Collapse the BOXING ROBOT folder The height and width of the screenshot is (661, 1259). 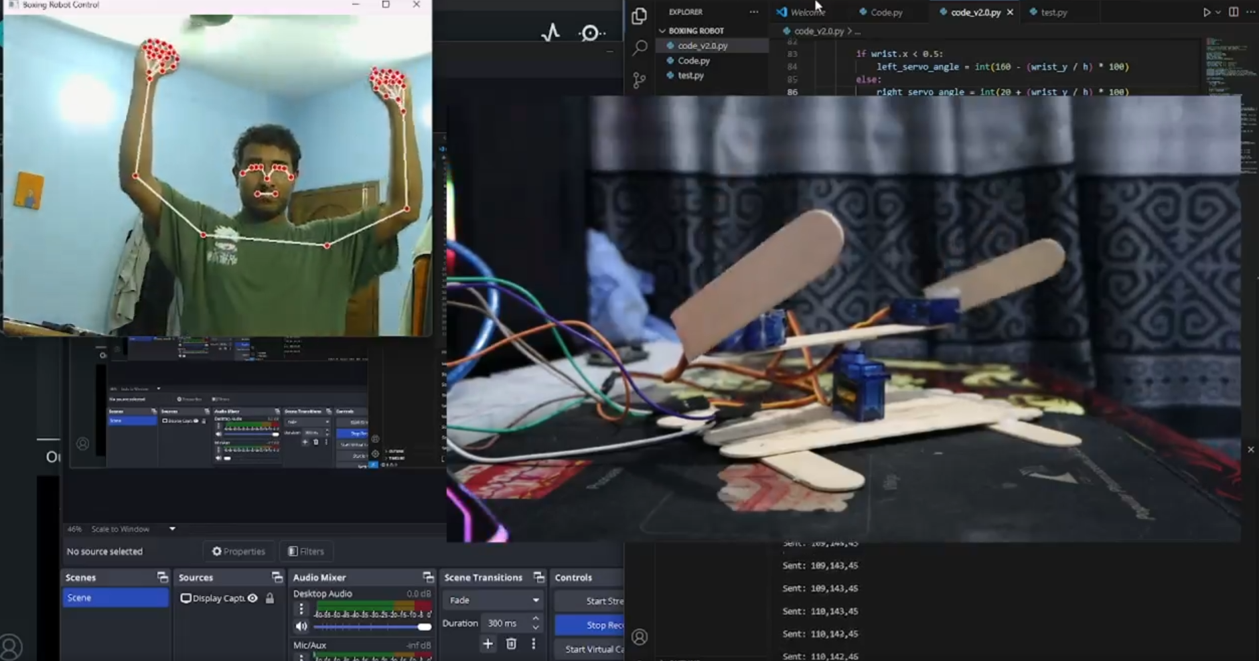tap(662, 31)
